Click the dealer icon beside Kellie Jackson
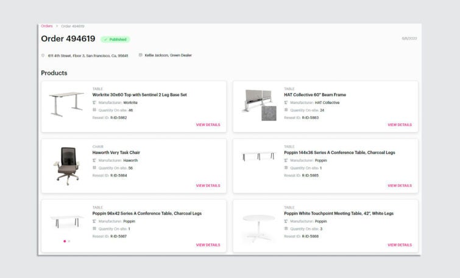Viewport: 460px width, 278px height. click(x=140, y=55)
